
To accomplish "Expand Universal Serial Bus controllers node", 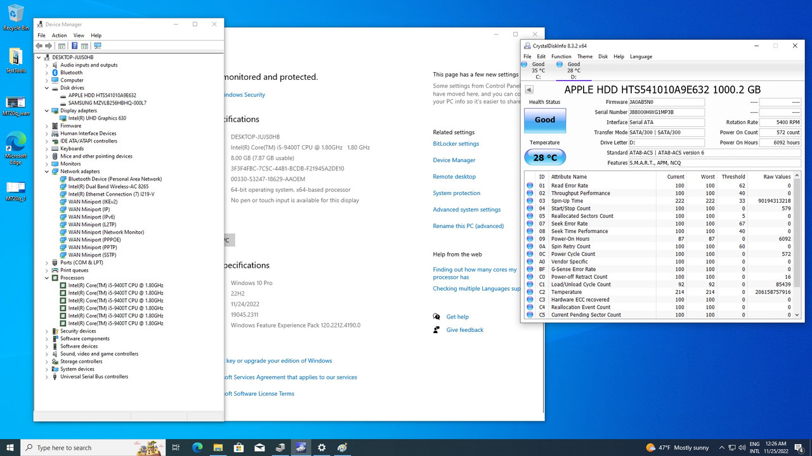I will coord(47,377).
